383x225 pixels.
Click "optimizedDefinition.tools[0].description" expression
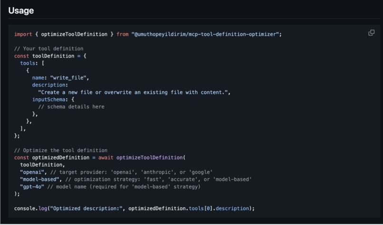point(189,208)
